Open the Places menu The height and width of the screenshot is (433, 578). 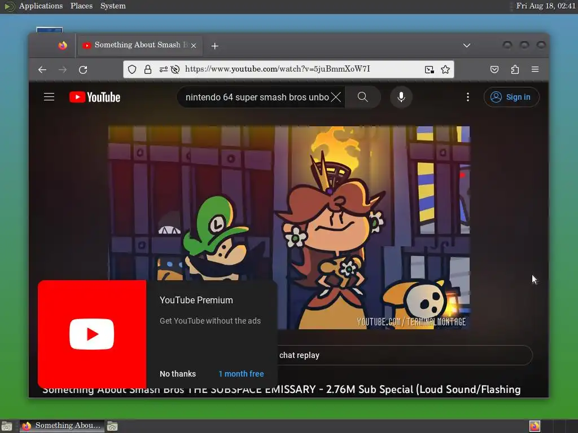(x=81, y=6)
